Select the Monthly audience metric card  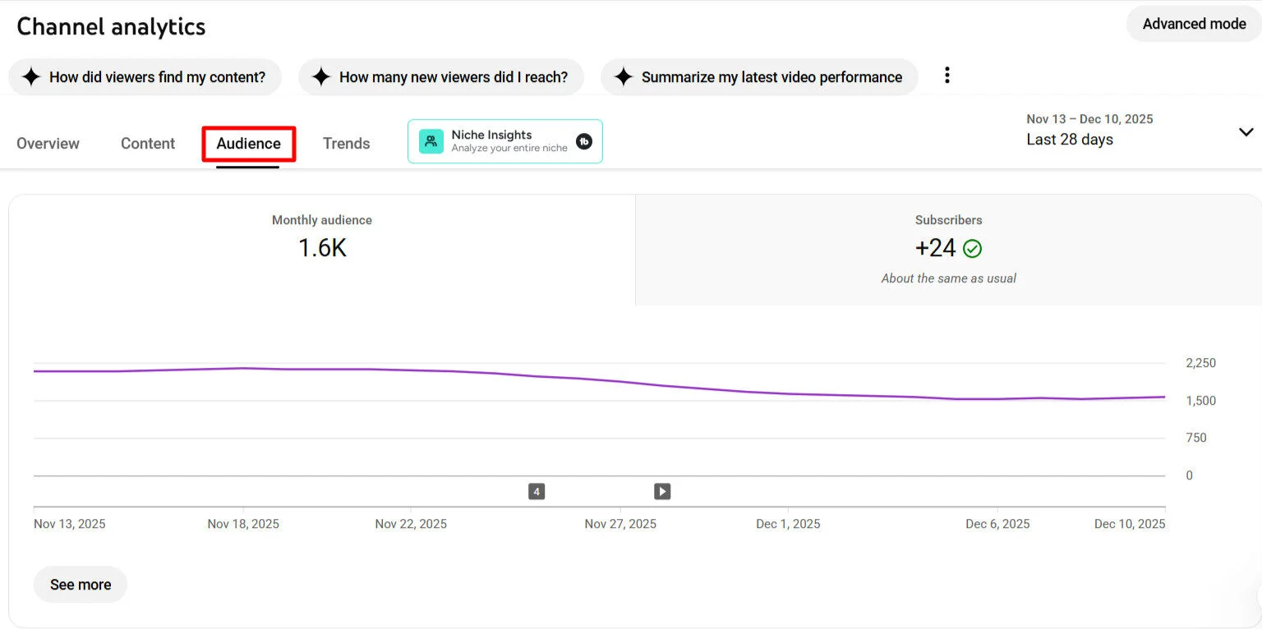[x=321, y=238]
